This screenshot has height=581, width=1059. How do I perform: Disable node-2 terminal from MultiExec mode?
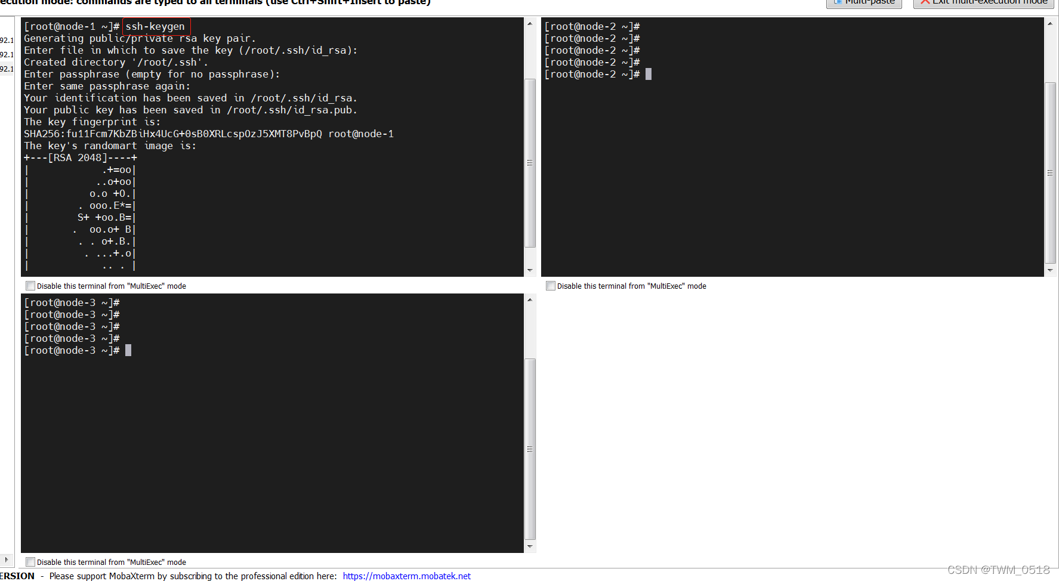pyautogui.click(x=551, y=286)
